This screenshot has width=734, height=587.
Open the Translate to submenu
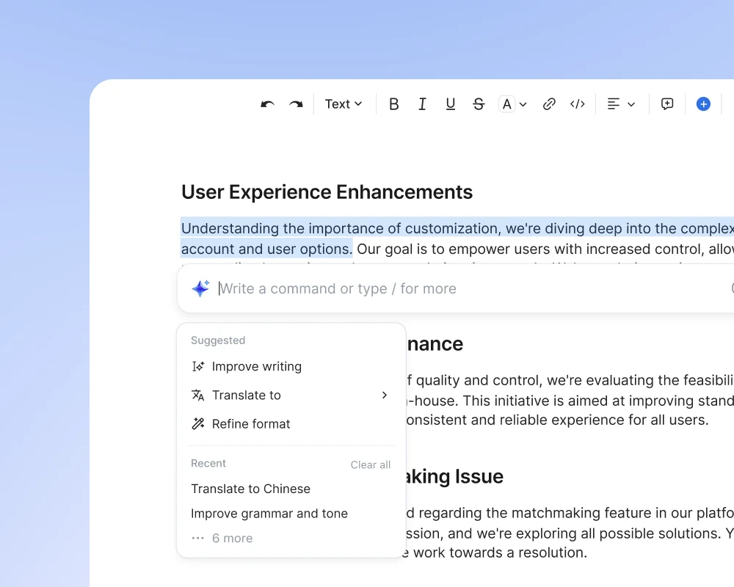point(291,395)
